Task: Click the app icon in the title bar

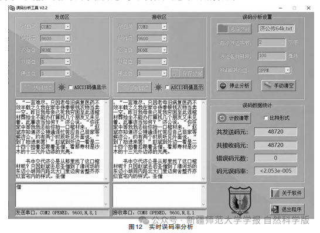Action: [12, 8]
